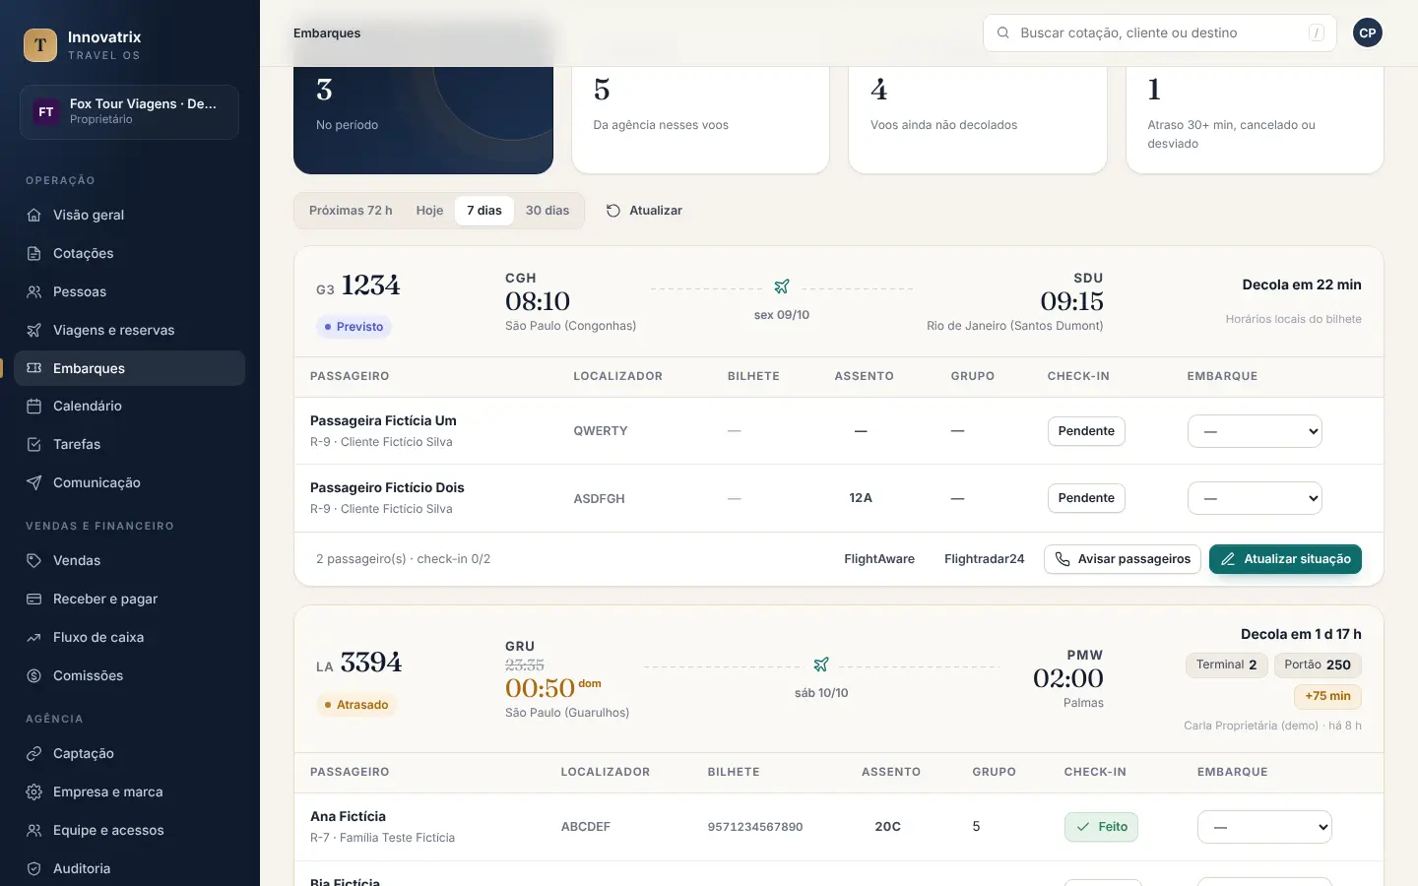Click seat 12A cell
The height and width of the screenshot is (886, 1418).
tap(861, 498)
